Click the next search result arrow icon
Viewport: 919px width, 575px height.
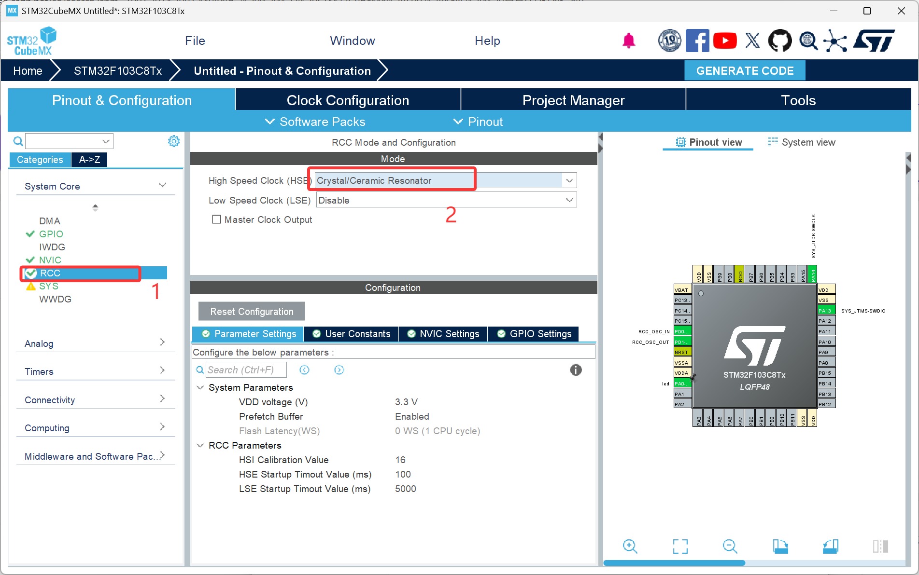(339, 370)
